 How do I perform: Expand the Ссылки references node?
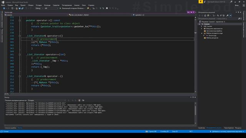pyautogui.click(x=202, y=26)
